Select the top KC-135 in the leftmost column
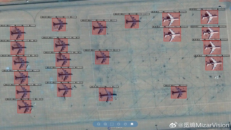The image size is (231, 130). (x=17, y=33)
